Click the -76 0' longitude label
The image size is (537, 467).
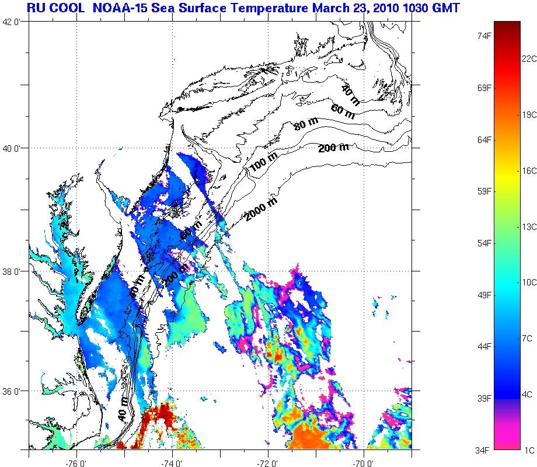[76, 463]
